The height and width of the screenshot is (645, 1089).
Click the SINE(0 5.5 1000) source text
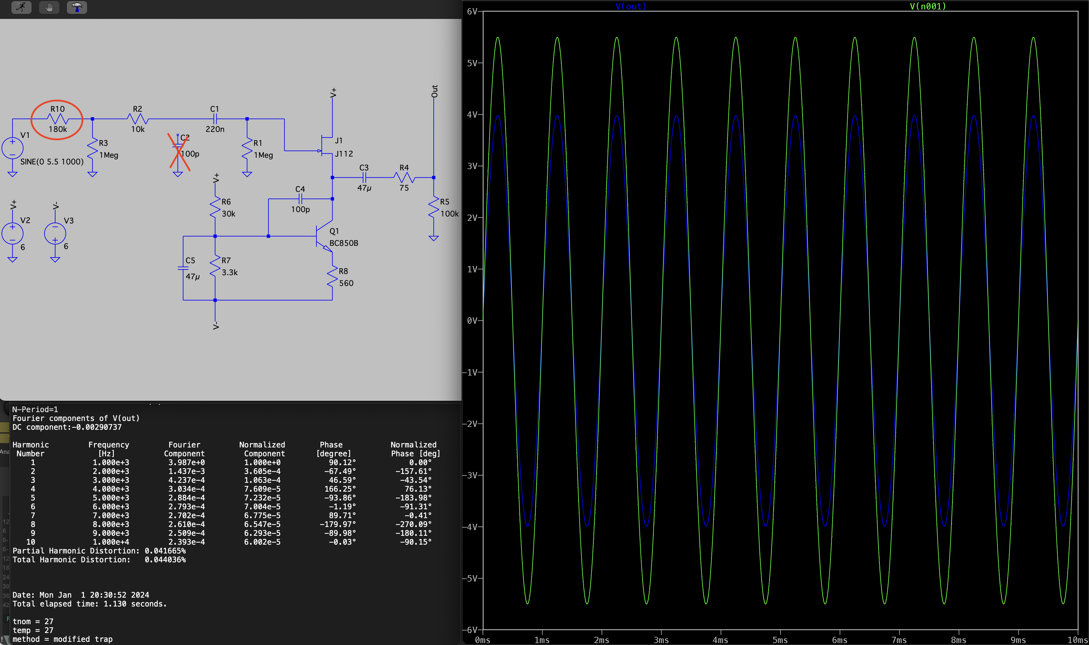click(52, 162)
